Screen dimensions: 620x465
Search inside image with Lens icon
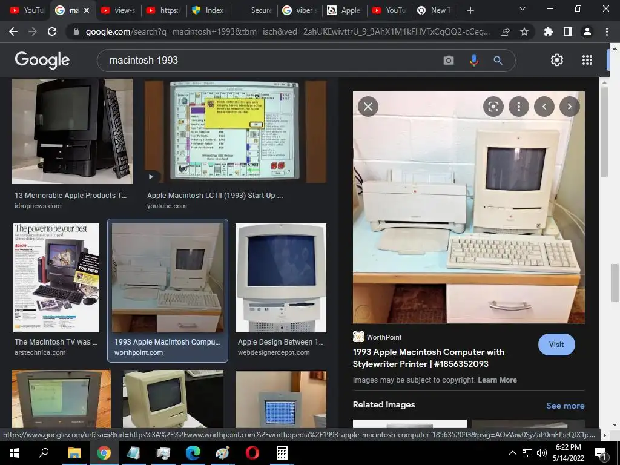click(493, 107)
